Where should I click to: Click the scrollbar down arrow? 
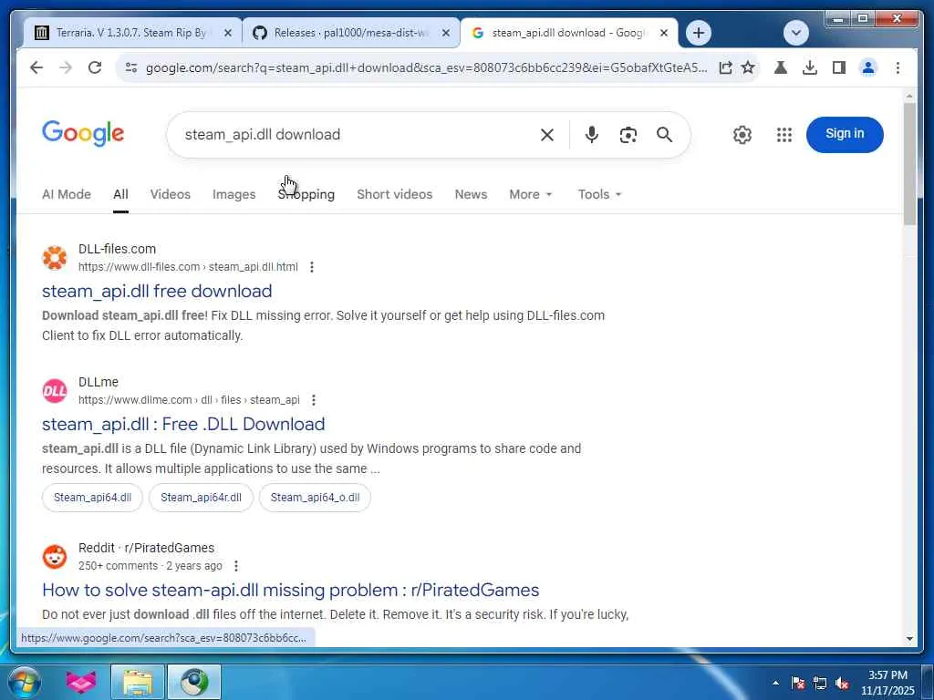(909, 638)
